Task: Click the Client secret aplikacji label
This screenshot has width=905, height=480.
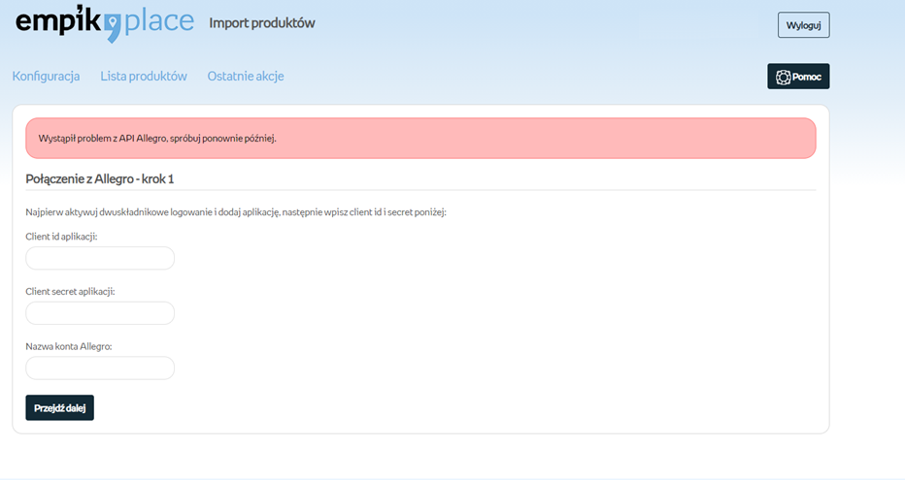Action: click(70, 291)
